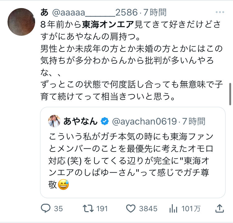Image resolution: width=233 pixels, height=223 pixels.
Task: Open view analytics bar chart icon
Action: (173, 208)
